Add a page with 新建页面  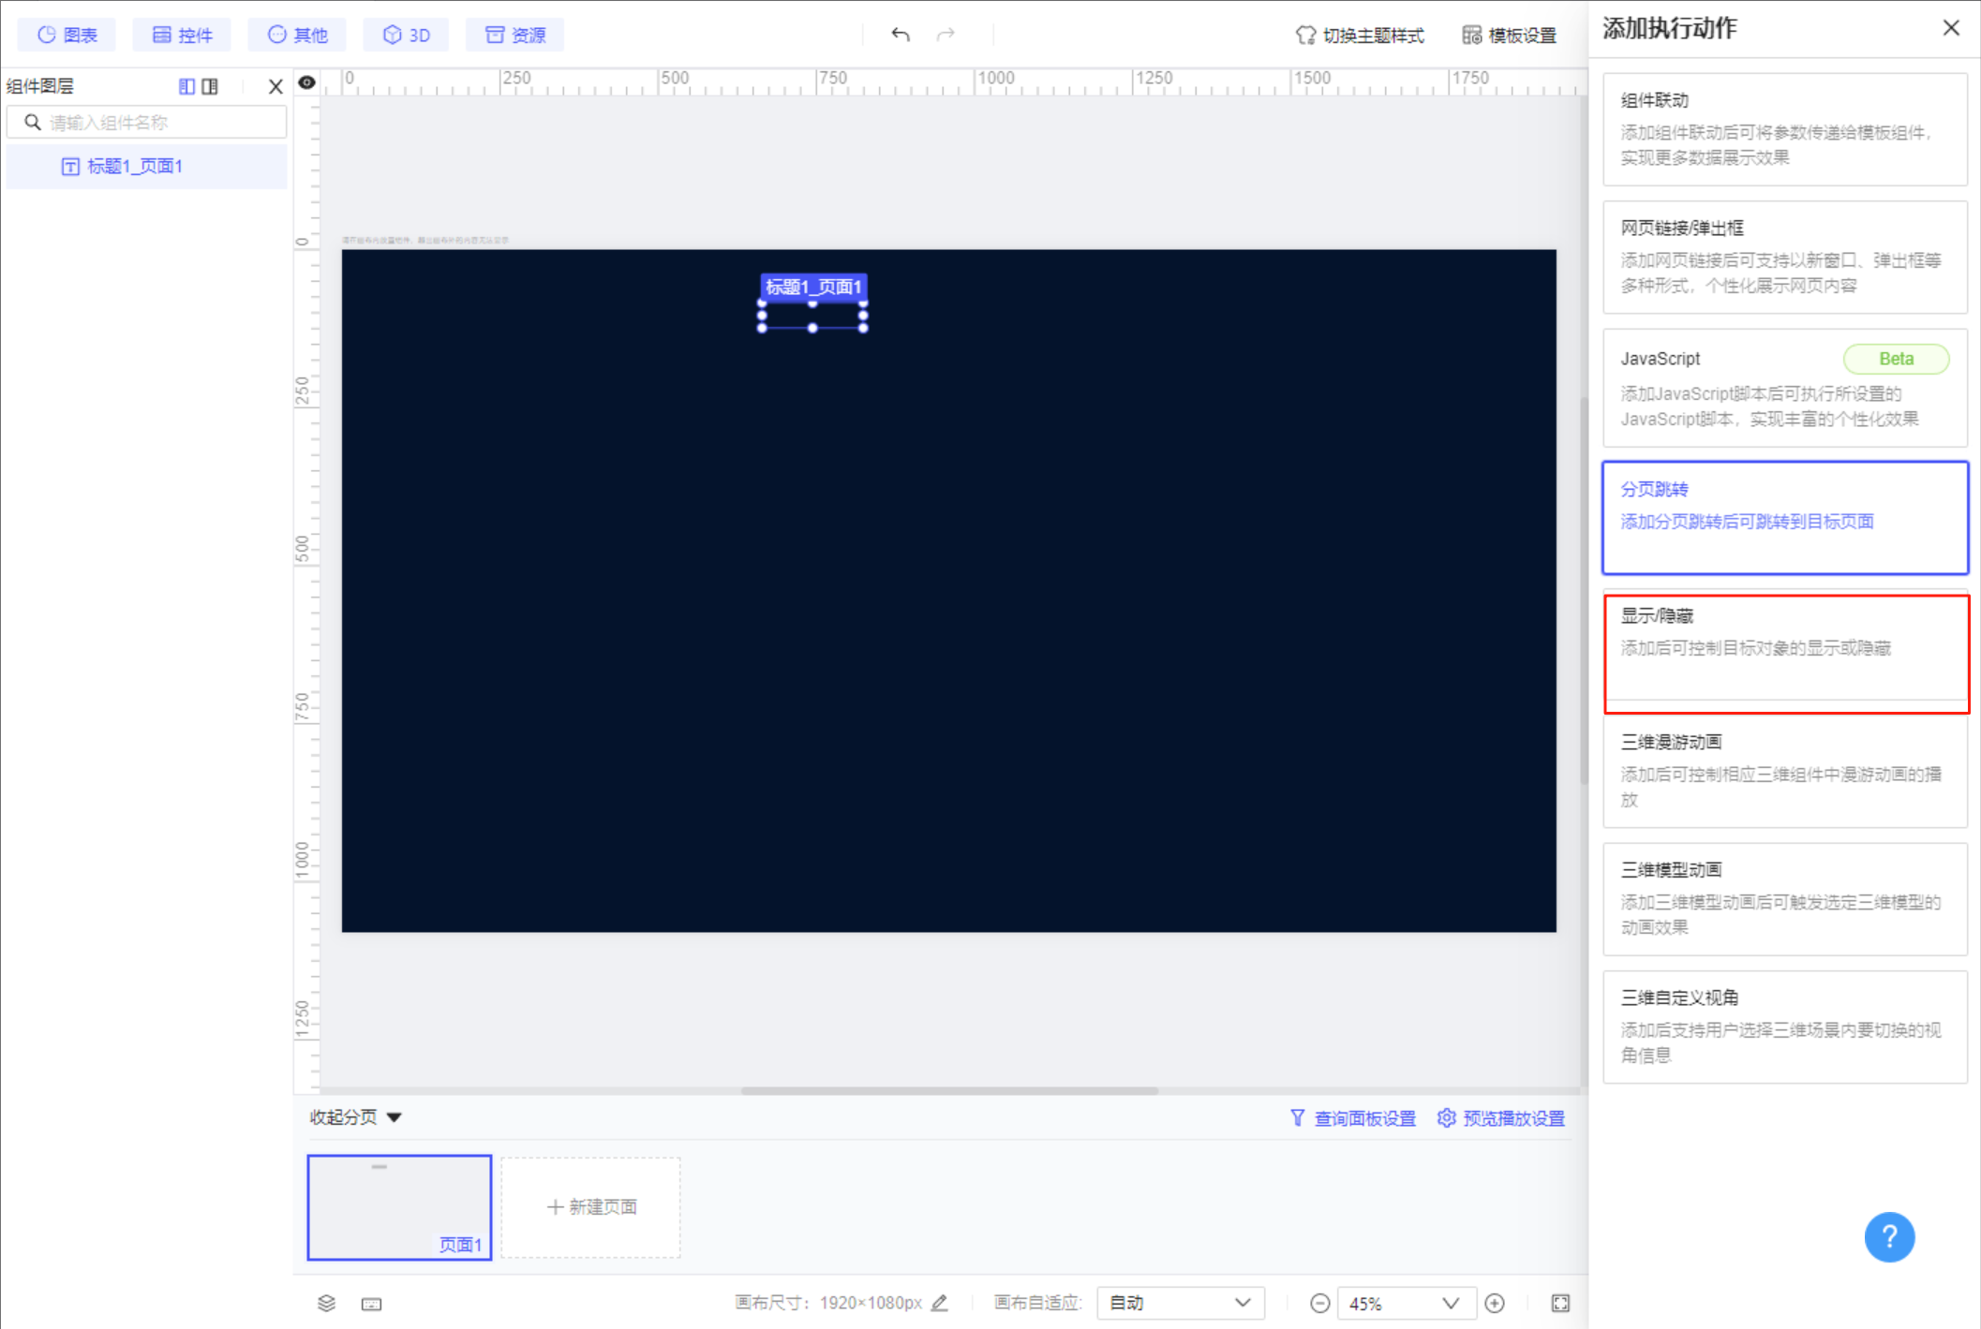point(591,1207)
